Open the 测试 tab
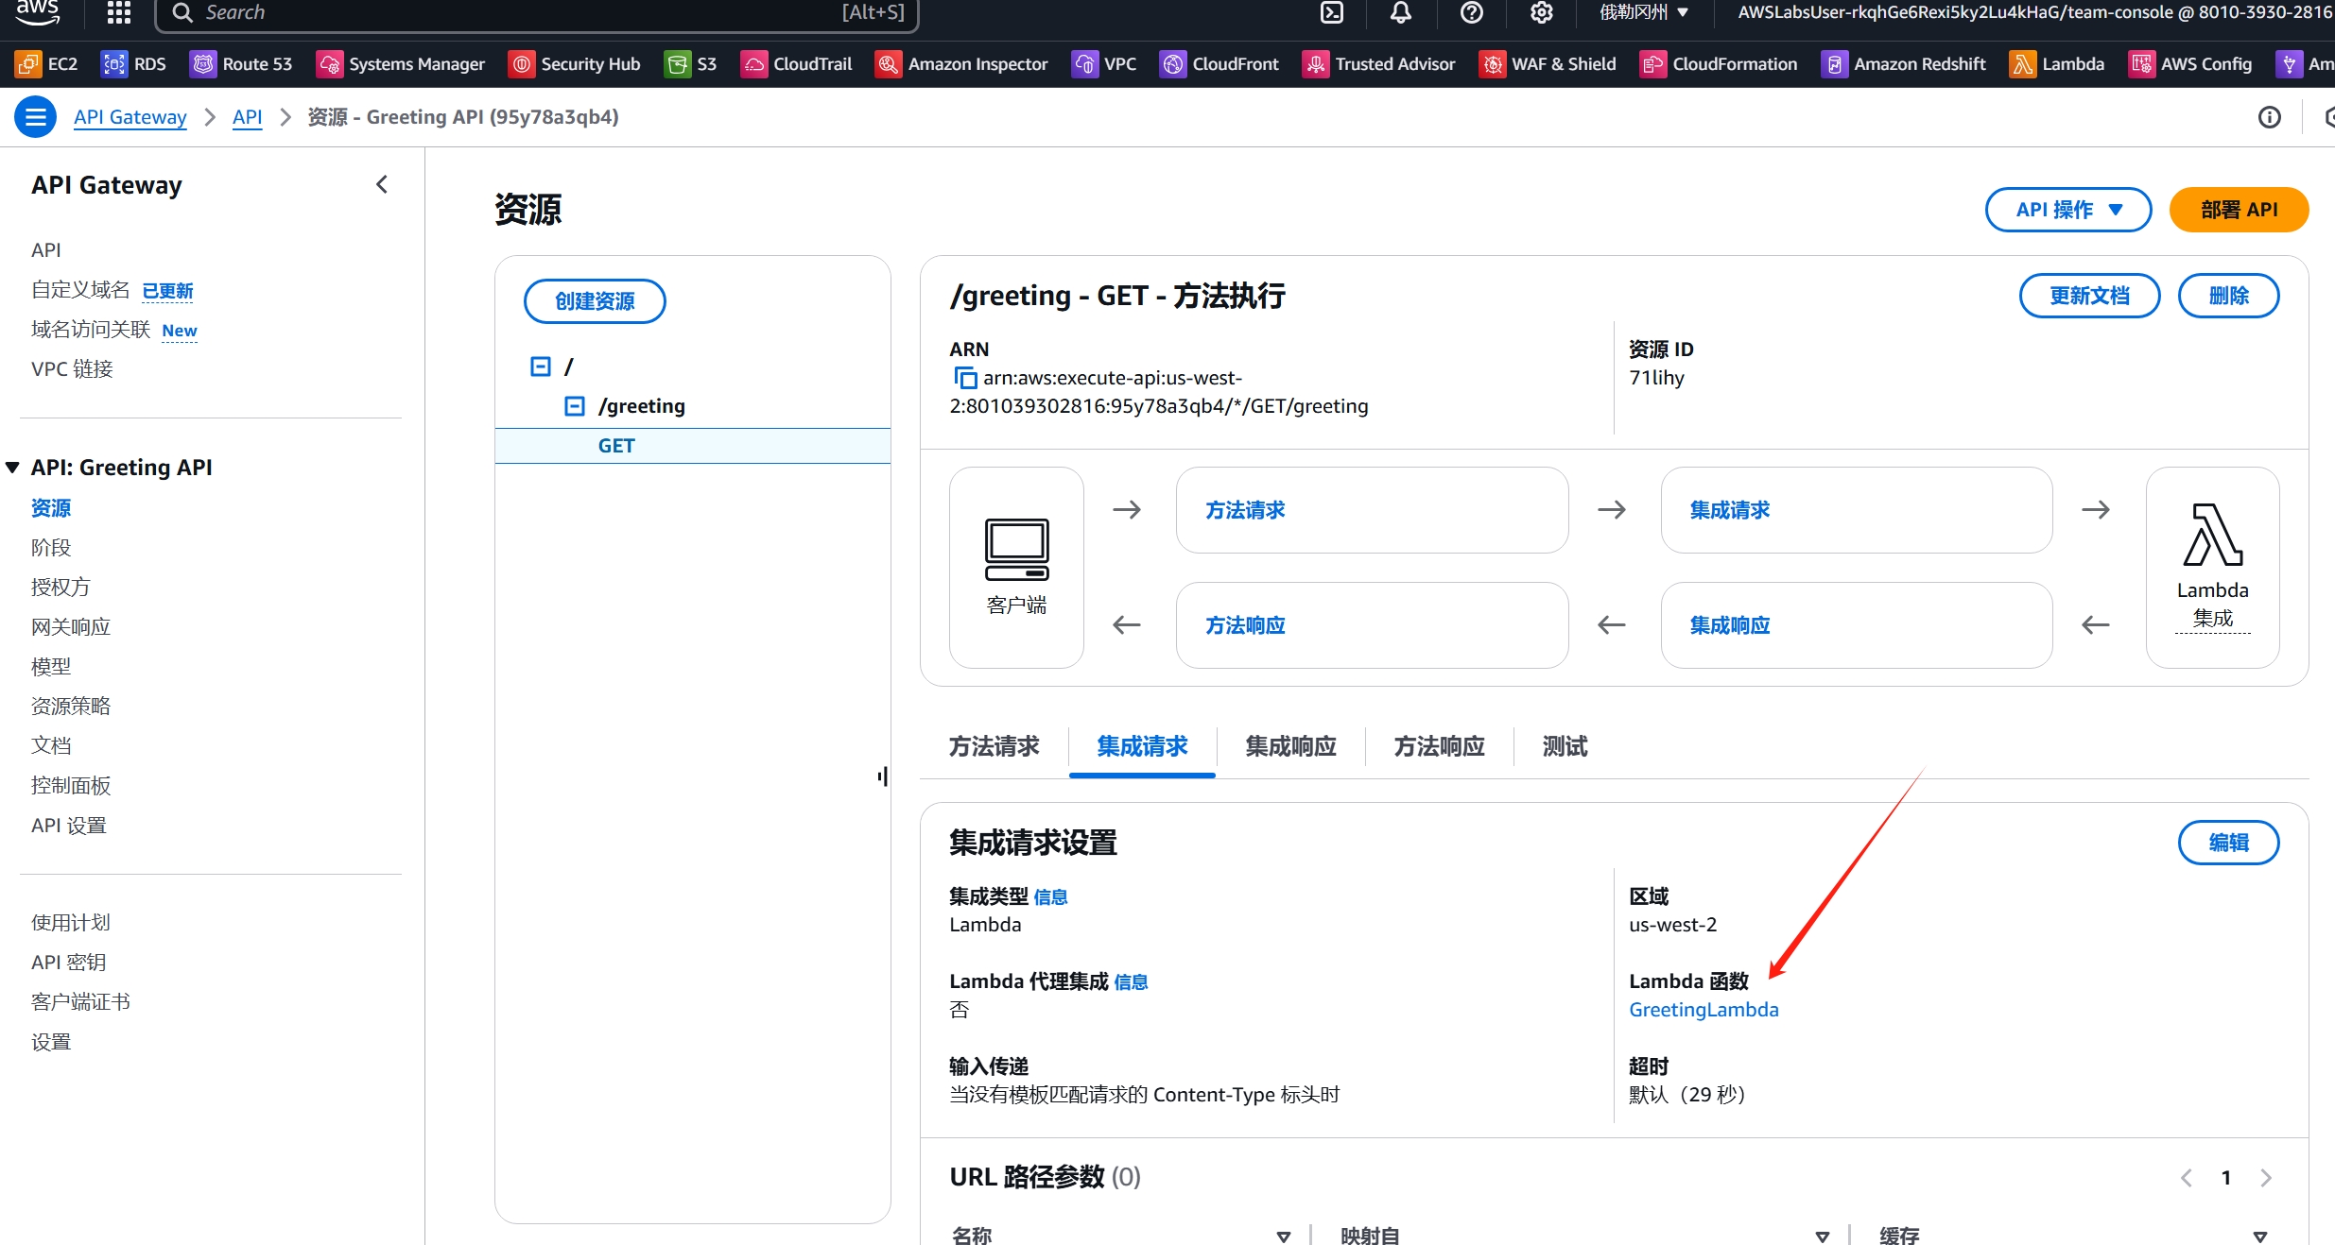The height and width of the screenshot is (1245, 2335). click(x=1565, y=746)
